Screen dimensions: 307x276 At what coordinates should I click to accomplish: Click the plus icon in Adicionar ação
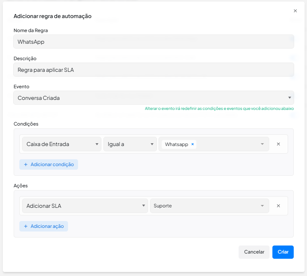[26, 226]
